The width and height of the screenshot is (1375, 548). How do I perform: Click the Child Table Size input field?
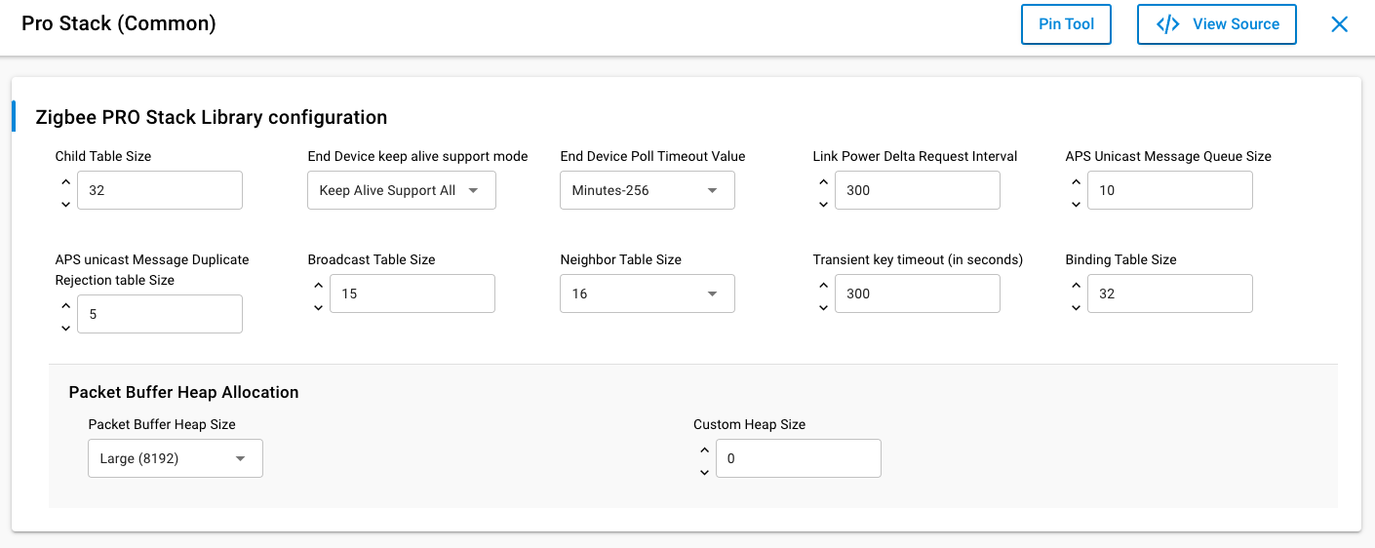point(159,190)
